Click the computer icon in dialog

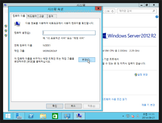click(17, 24)
